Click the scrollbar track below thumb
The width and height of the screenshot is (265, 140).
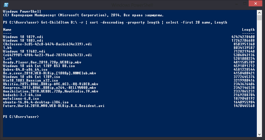[259, 76]
